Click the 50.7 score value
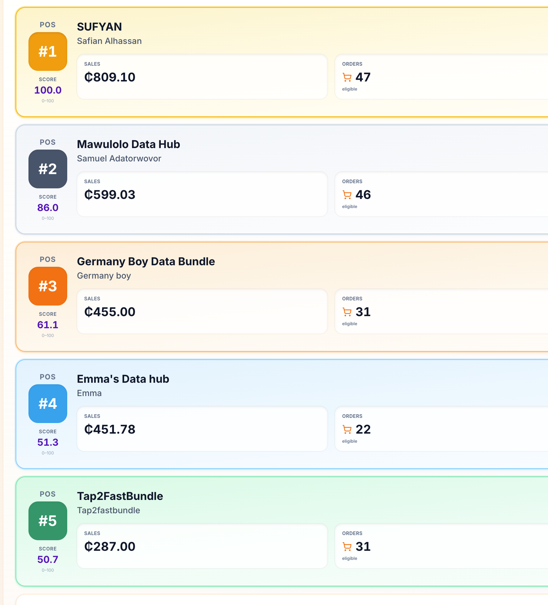The width and height of the screenshot is (548, 605). [48, 560]
